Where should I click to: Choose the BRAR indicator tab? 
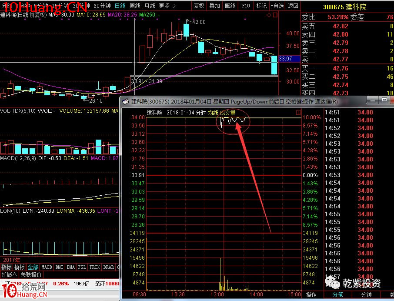coord(109,267)
